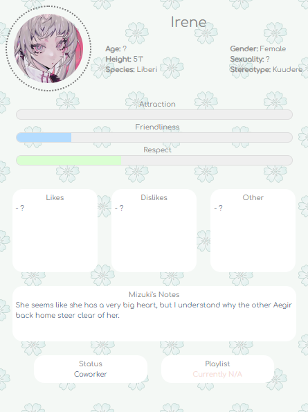308x412 pixels.
Task: Click Irene's circular avatar portrait
Action: click(48, 48)
